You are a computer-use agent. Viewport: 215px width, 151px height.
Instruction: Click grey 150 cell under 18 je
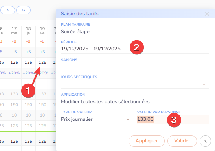(x=28, y=104)
